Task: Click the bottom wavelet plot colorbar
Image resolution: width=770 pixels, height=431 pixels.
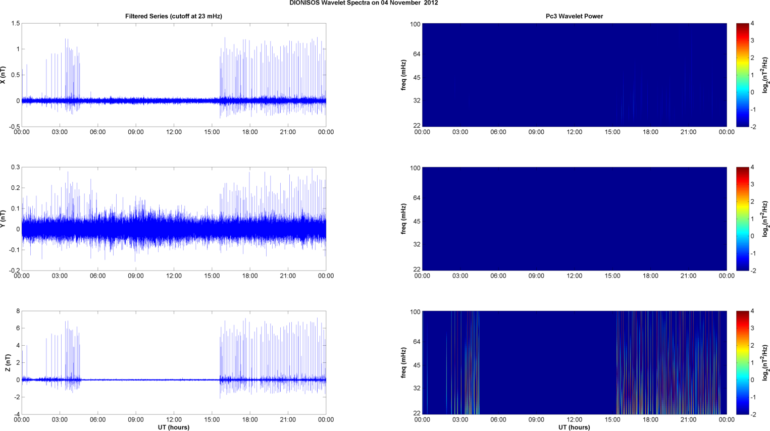Action: tap(742, 362)
